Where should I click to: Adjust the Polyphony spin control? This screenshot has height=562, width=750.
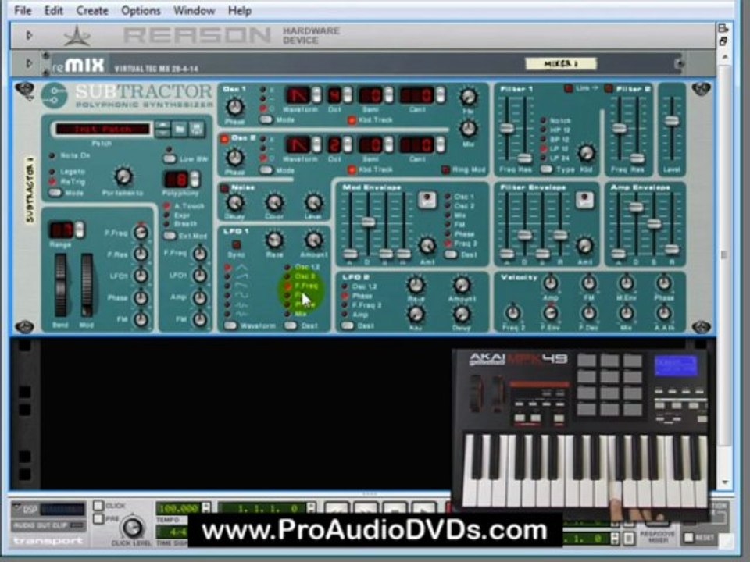click(195, 180)
